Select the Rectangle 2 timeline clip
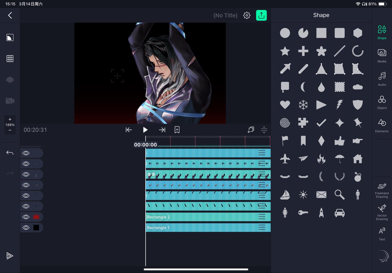The width and height of the screenshot is (392, 273). pyautogui.click(x=208, y=217)
